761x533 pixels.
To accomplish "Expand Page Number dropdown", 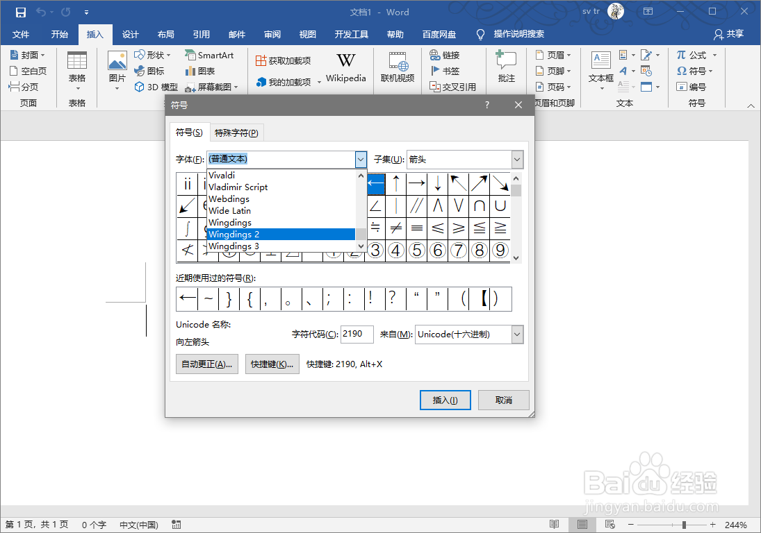I will click(x=568, y=87).
